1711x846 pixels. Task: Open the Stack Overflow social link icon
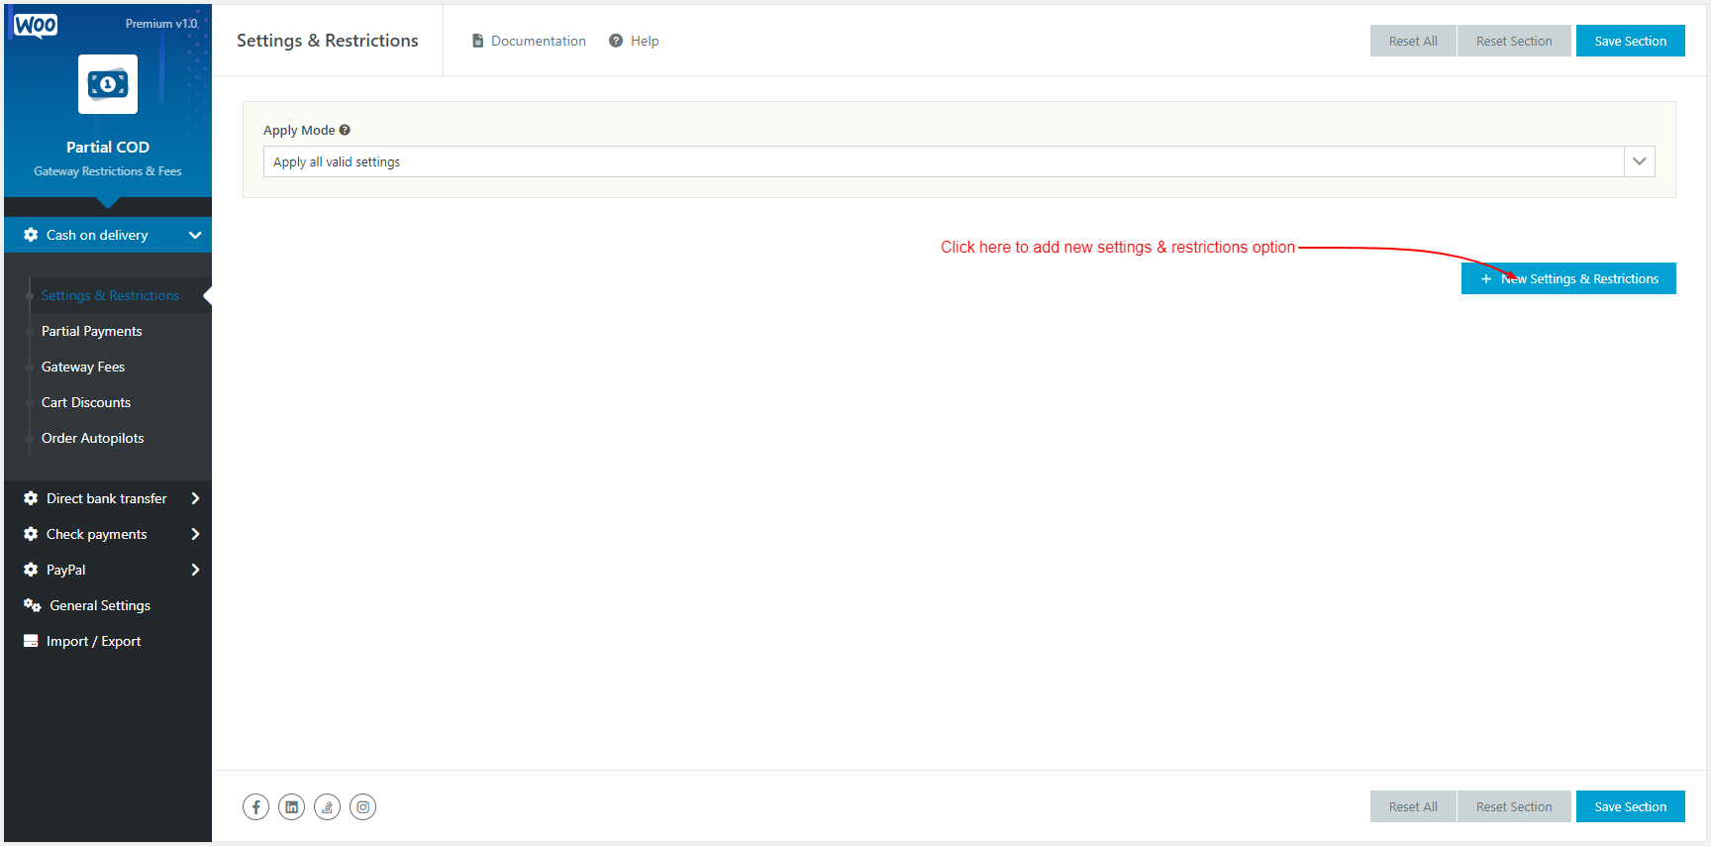point(327,807)
